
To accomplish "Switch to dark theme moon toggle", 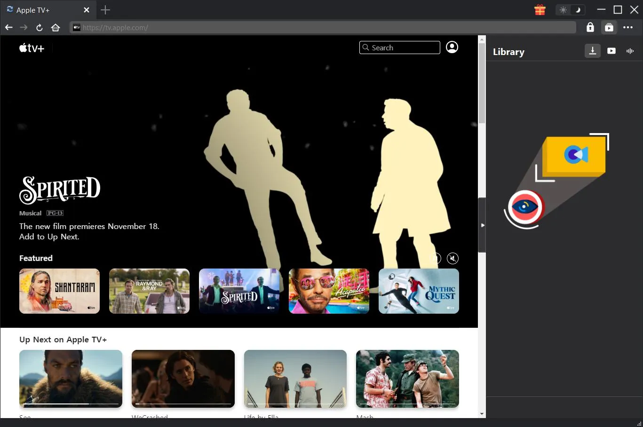I will (x=578, y=10).
